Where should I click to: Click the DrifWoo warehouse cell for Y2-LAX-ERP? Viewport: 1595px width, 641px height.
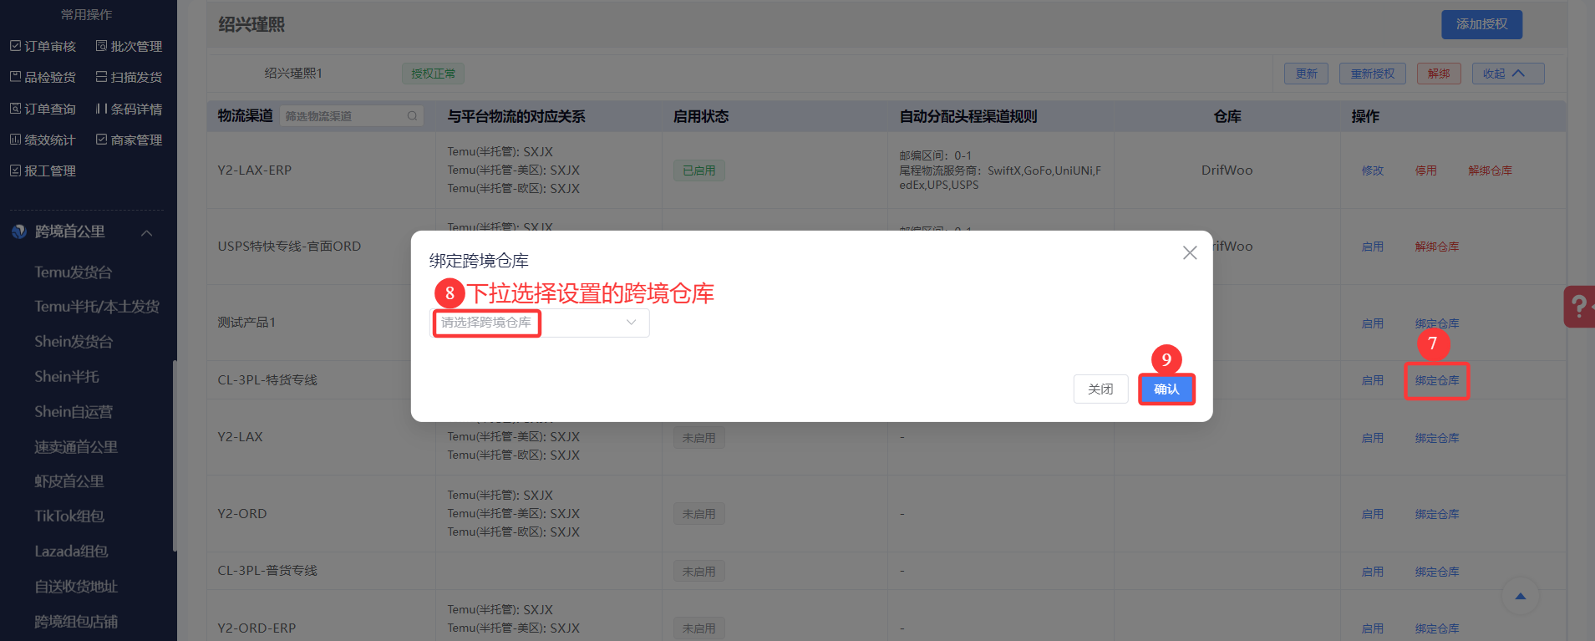pos(1227,170)
